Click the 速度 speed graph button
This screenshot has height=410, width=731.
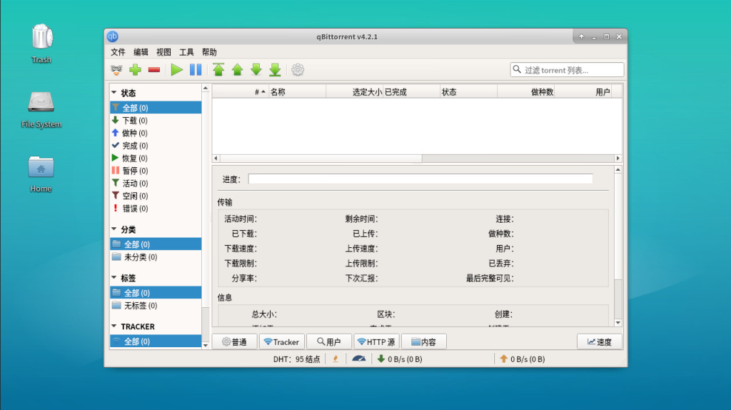[x=599, y=342]
